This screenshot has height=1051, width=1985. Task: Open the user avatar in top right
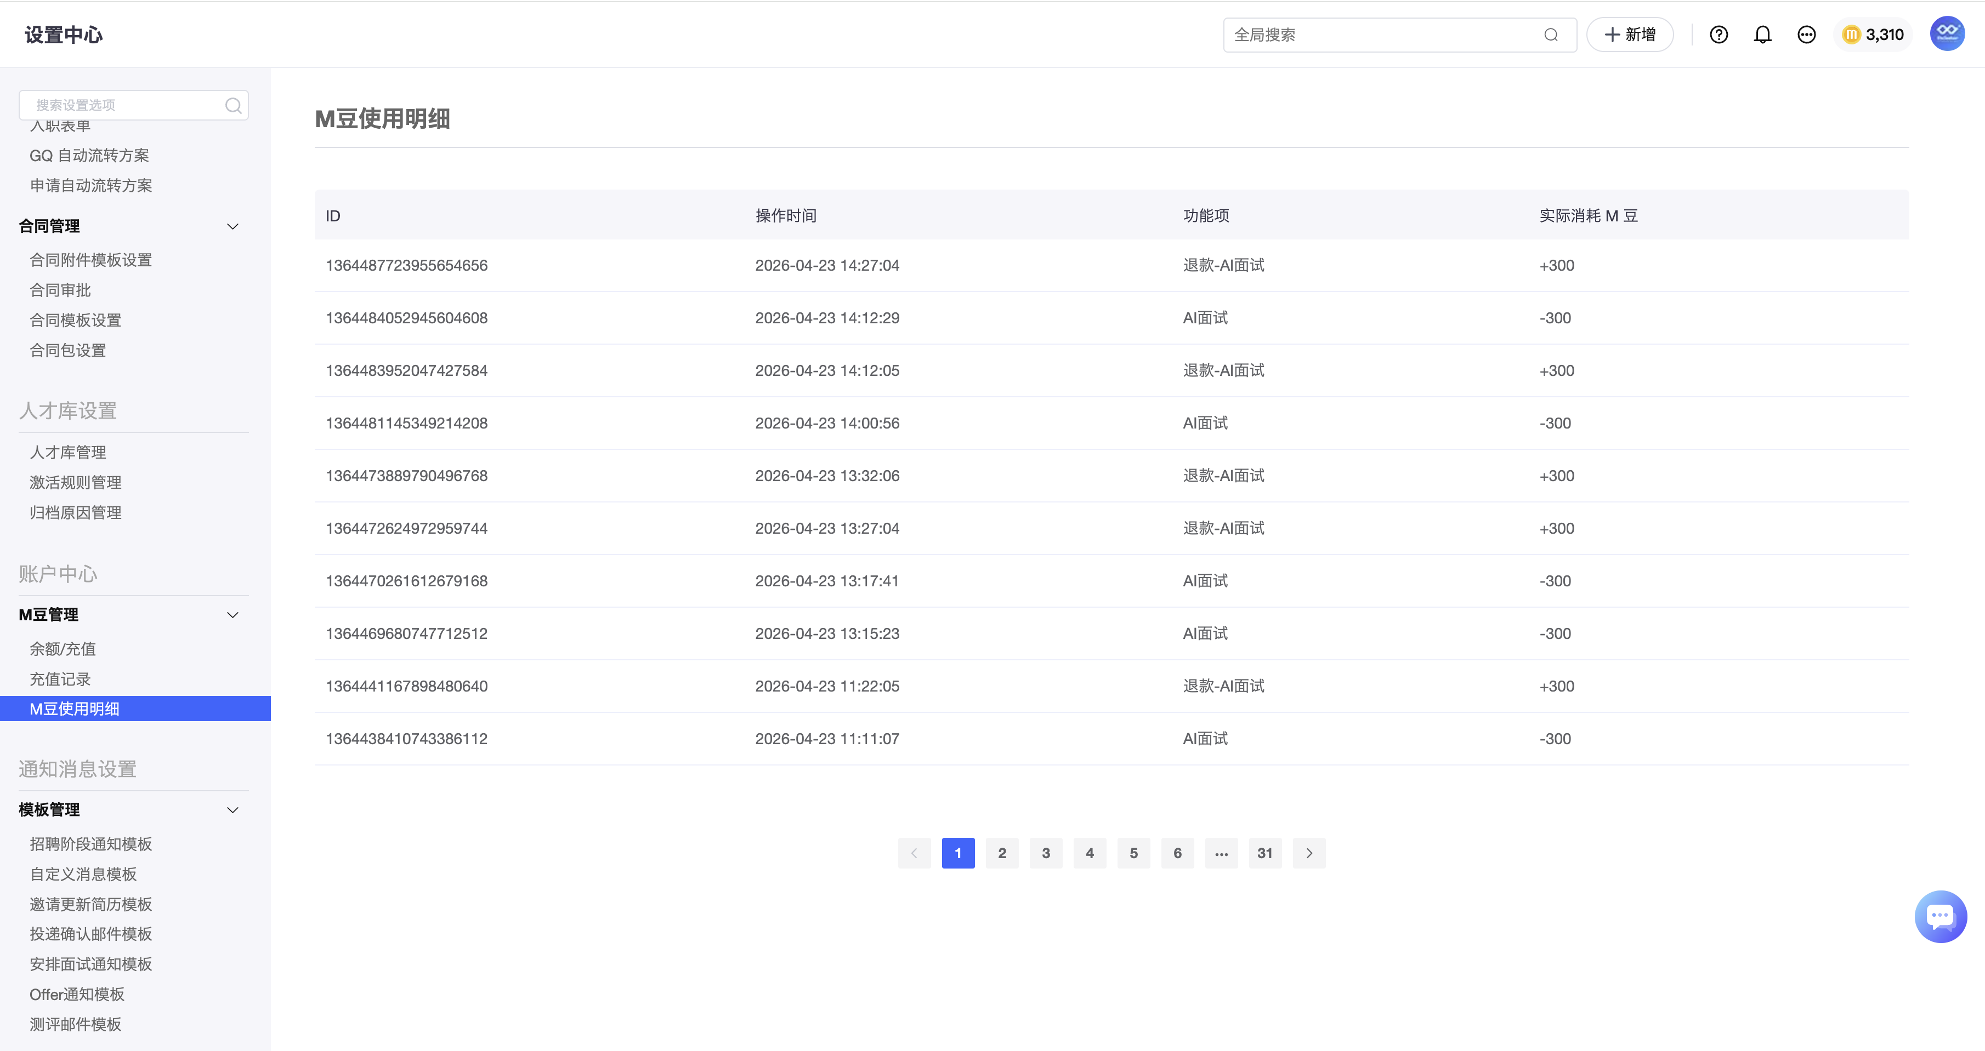pyautogui.click(x=1947, y=34)
